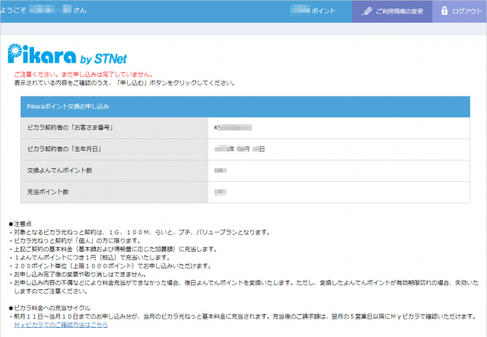Click the note ピカラ光ねっと契約が「個人」の方に限ります
This screenshot has height=337, width=487.
pyautogui.click(x=76, y=240)
